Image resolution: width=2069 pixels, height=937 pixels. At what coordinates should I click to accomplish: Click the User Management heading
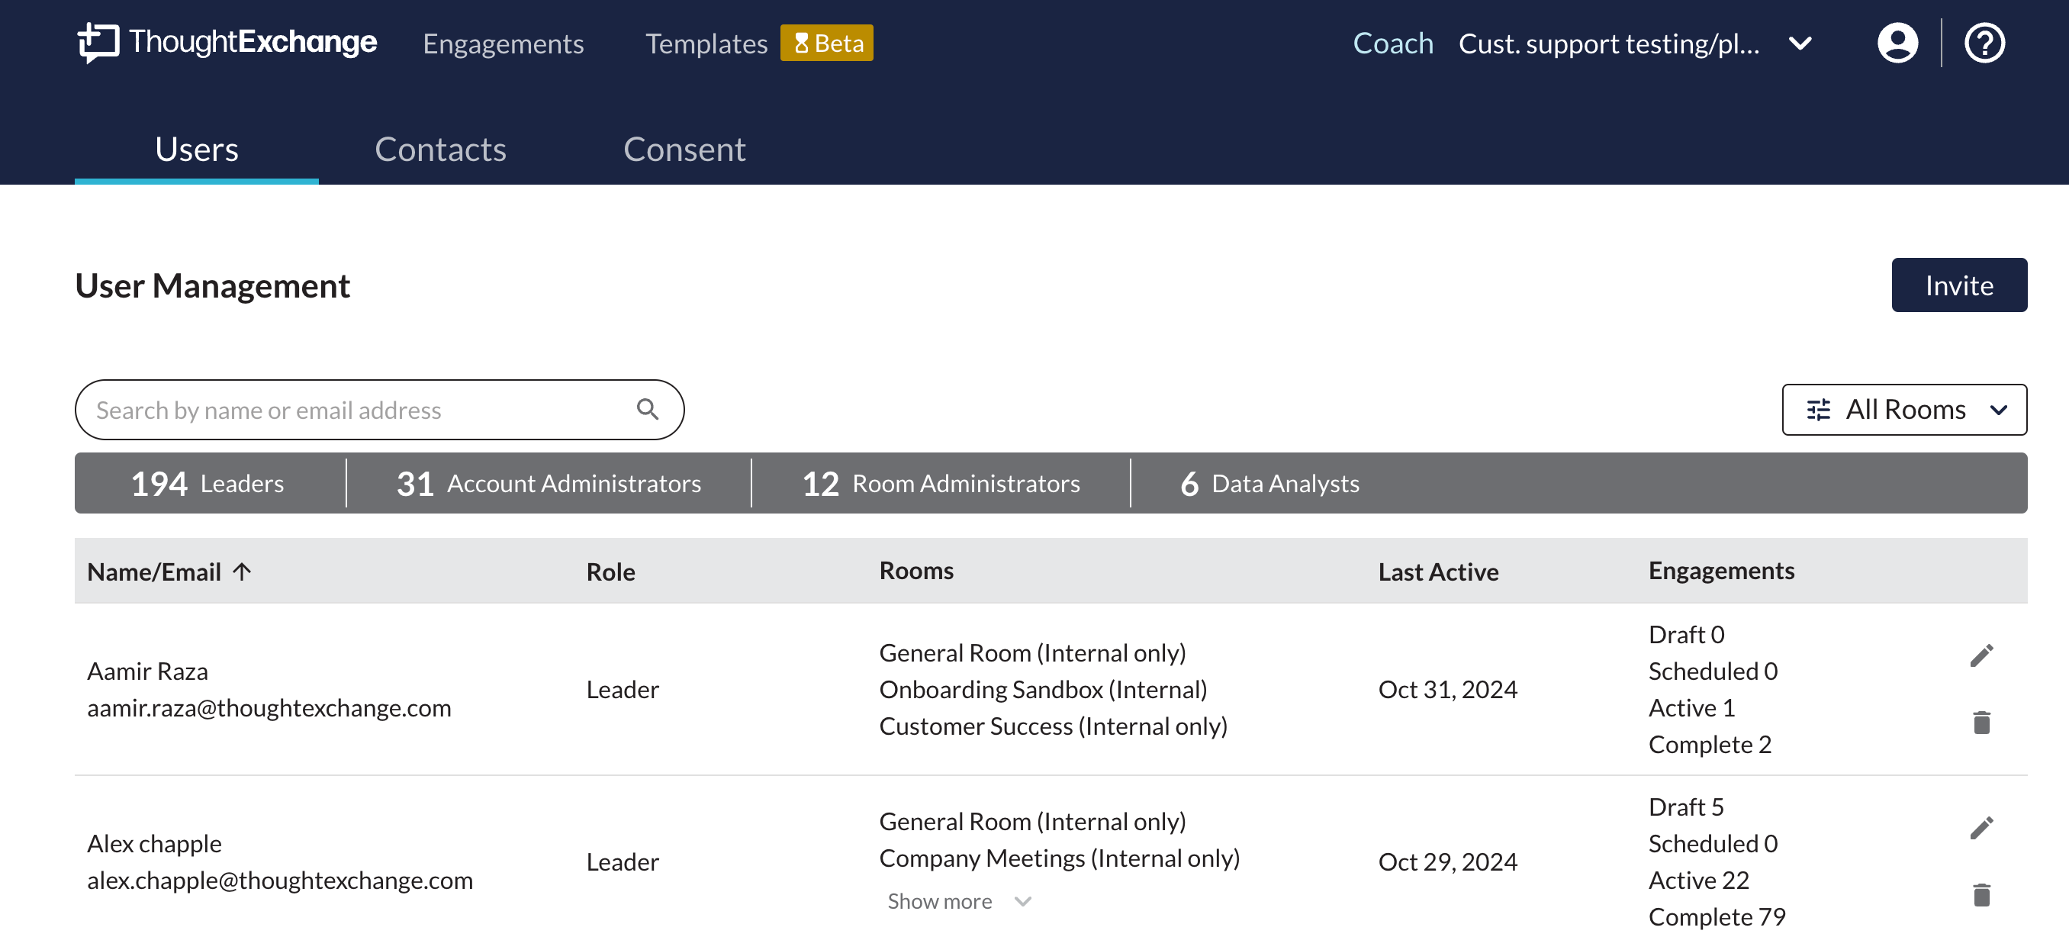click(212, 285)
